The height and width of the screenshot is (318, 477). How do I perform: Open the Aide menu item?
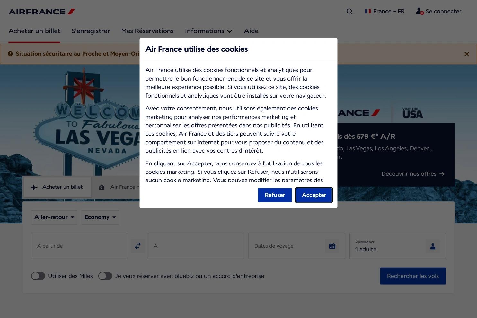[x=251, y=31]
